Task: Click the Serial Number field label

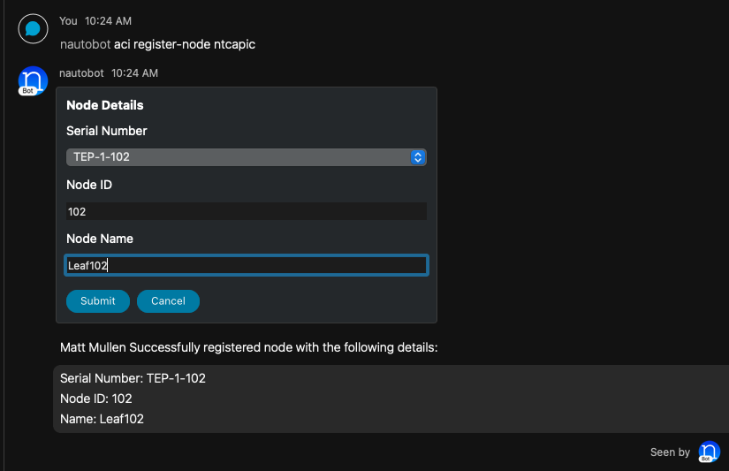Action: 107,131
